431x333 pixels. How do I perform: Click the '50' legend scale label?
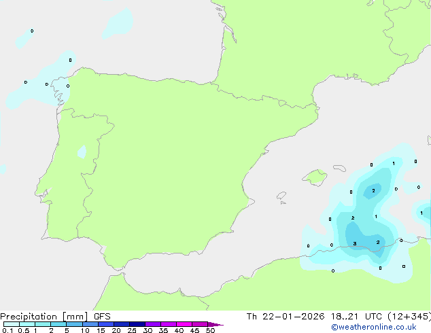pyautogui.click(x=210, y=330)
